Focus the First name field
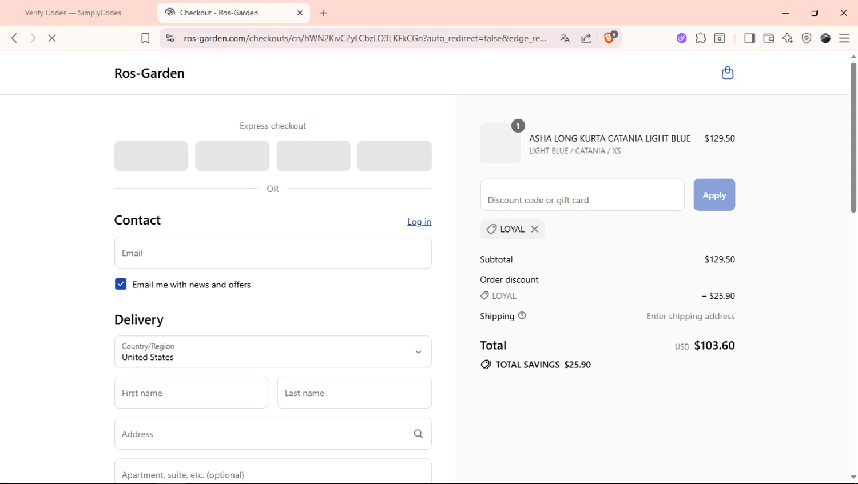Screen dimensions: 858x484 (191, 393)
